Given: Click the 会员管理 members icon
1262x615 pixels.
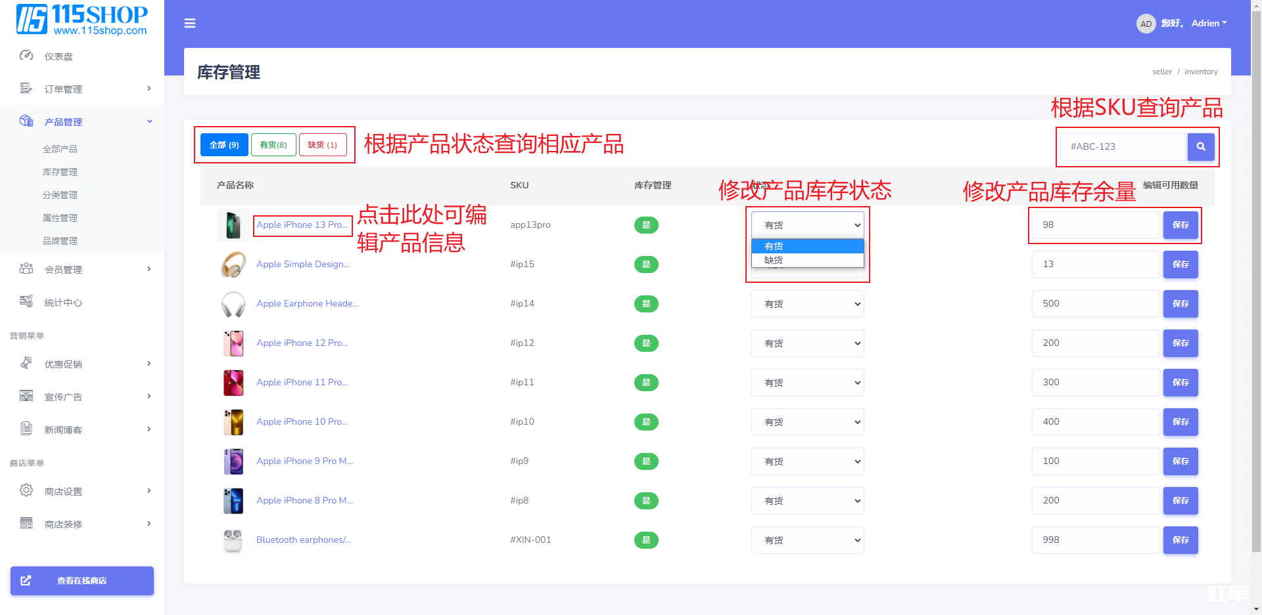Looking at the screenshot, I should click(x=26, y=269).
